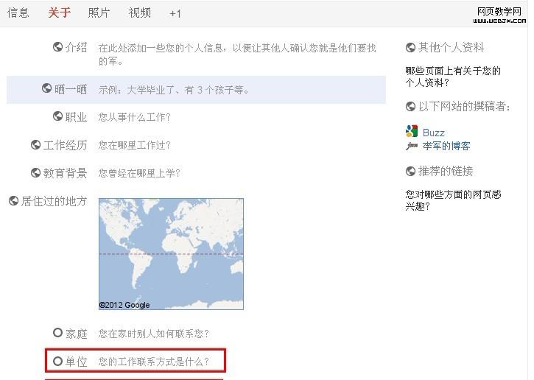The image size is (534, 380).
Task: Click the 您的工作联系方式是什么? field
Action: 154,362
